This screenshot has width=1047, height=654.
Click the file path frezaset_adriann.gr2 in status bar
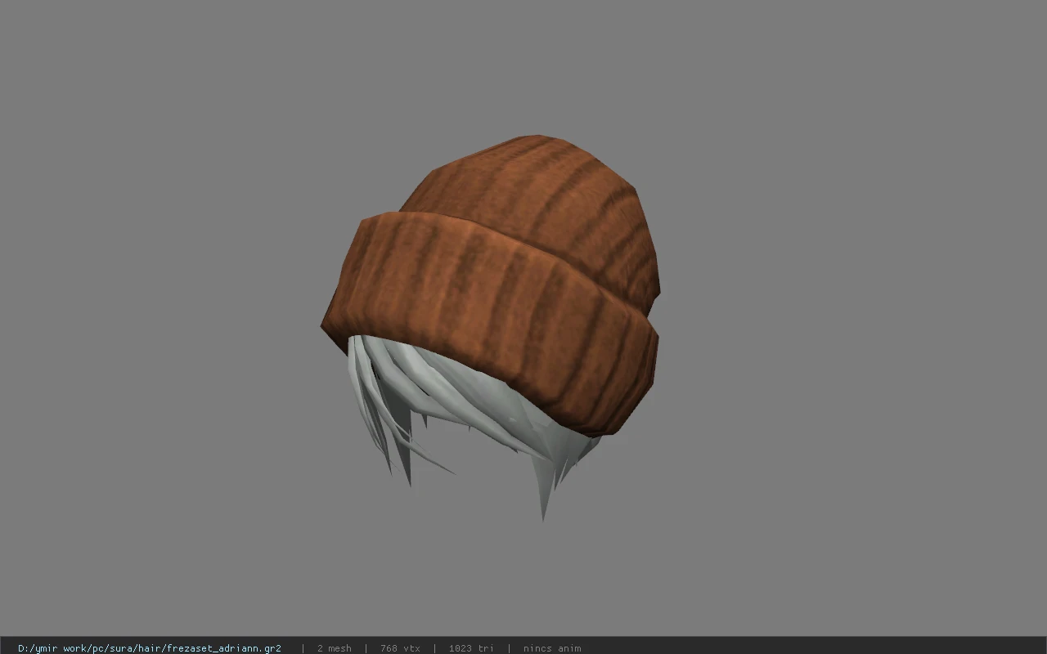click(150, 648)
